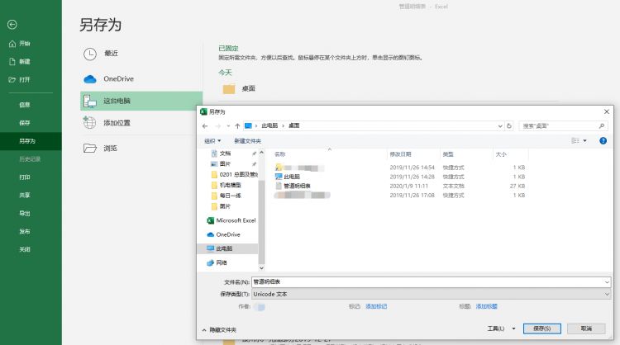
Task: Click the 添加标记 link
Action: 376,306
